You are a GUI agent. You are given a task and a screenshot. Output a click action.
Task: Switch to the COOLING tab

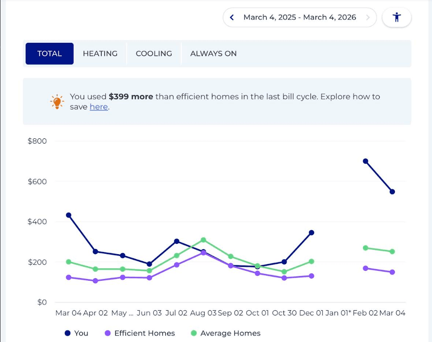click(x=154, y=54)
